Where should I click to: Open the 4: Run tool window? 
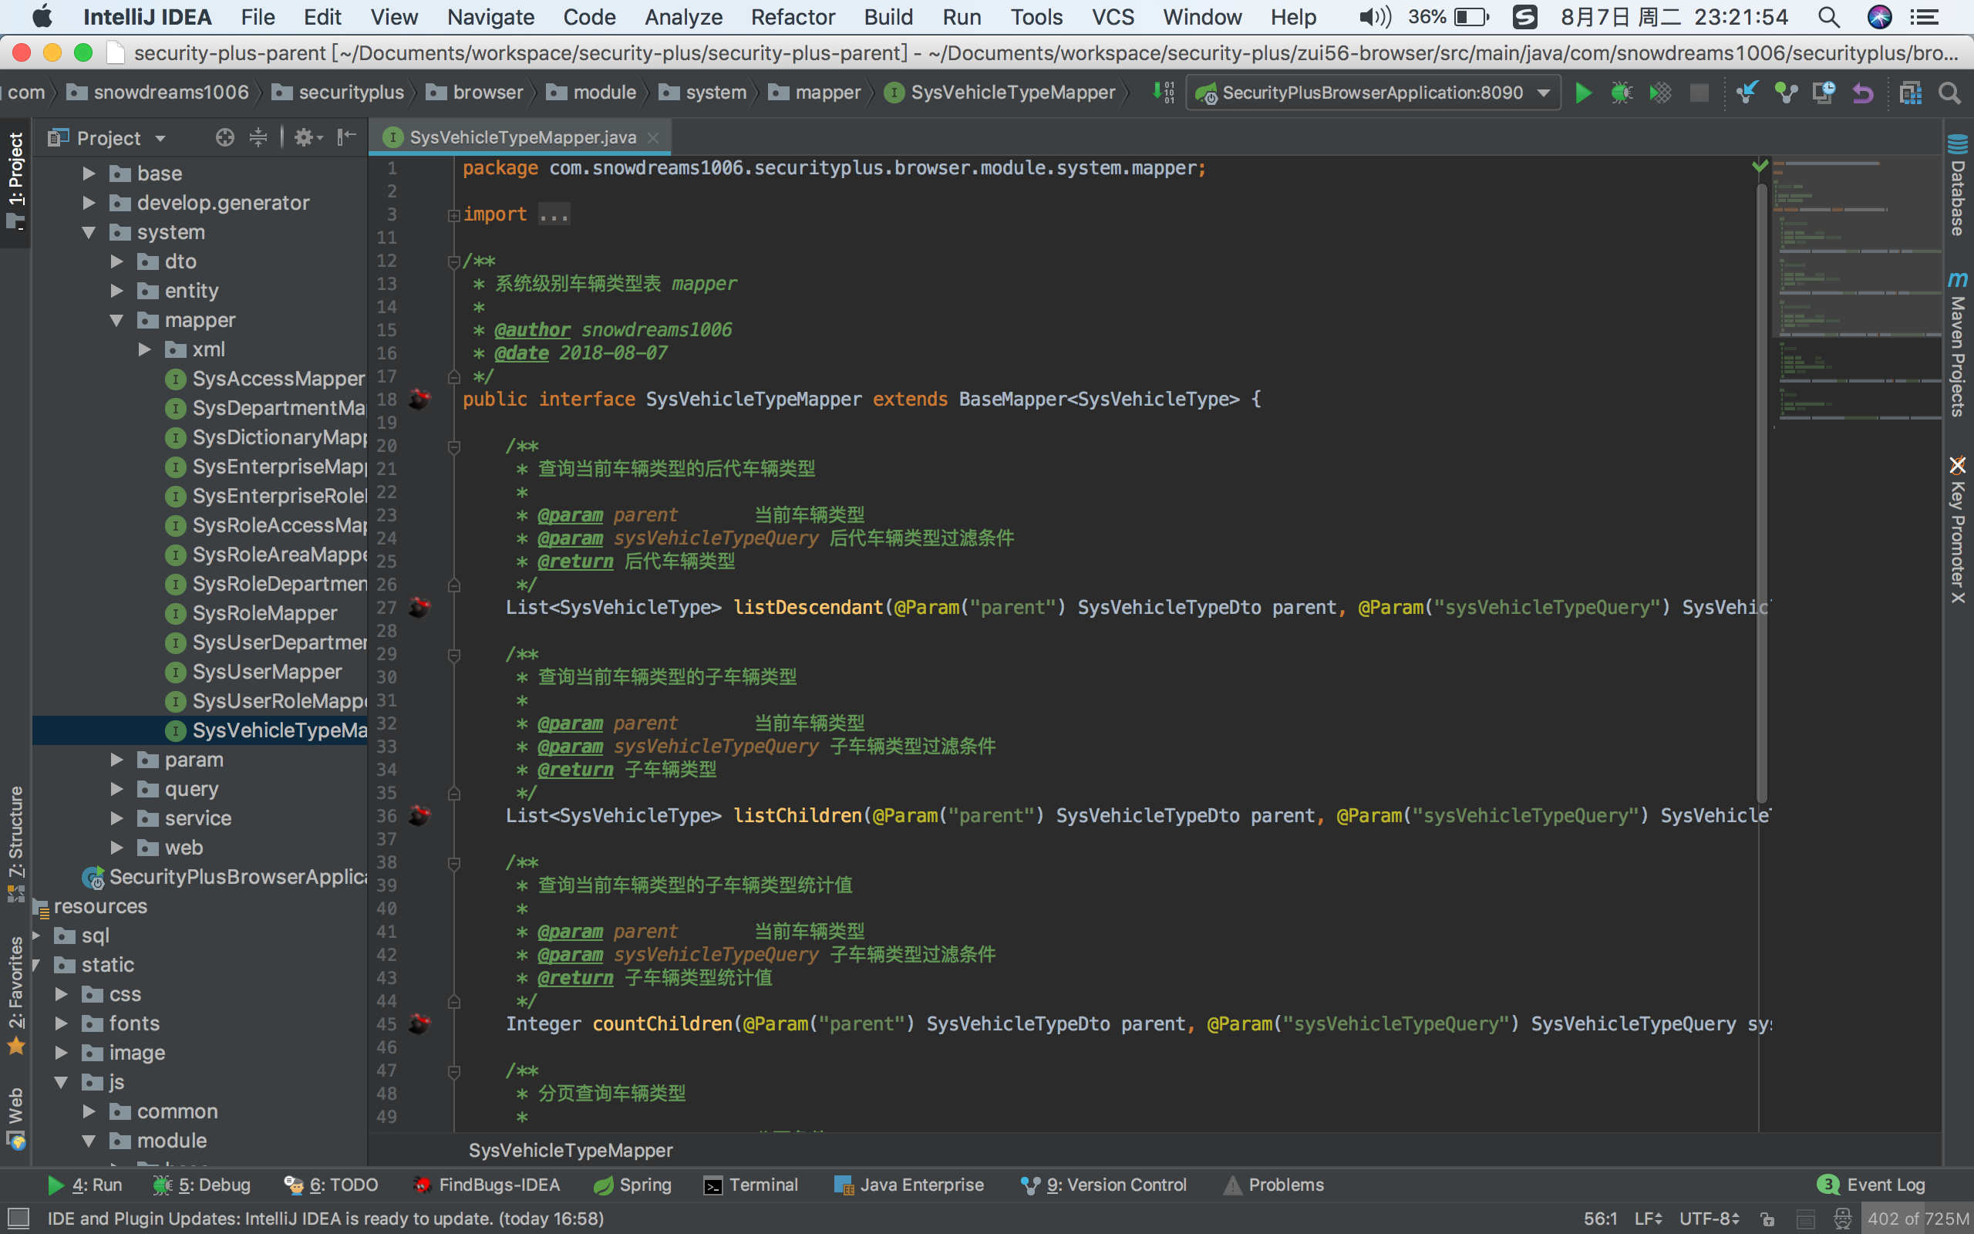(85, 1184)
